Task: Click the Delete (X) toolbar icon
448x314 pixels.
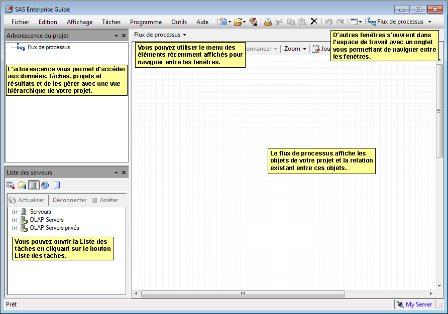Action: click(314, 22)
